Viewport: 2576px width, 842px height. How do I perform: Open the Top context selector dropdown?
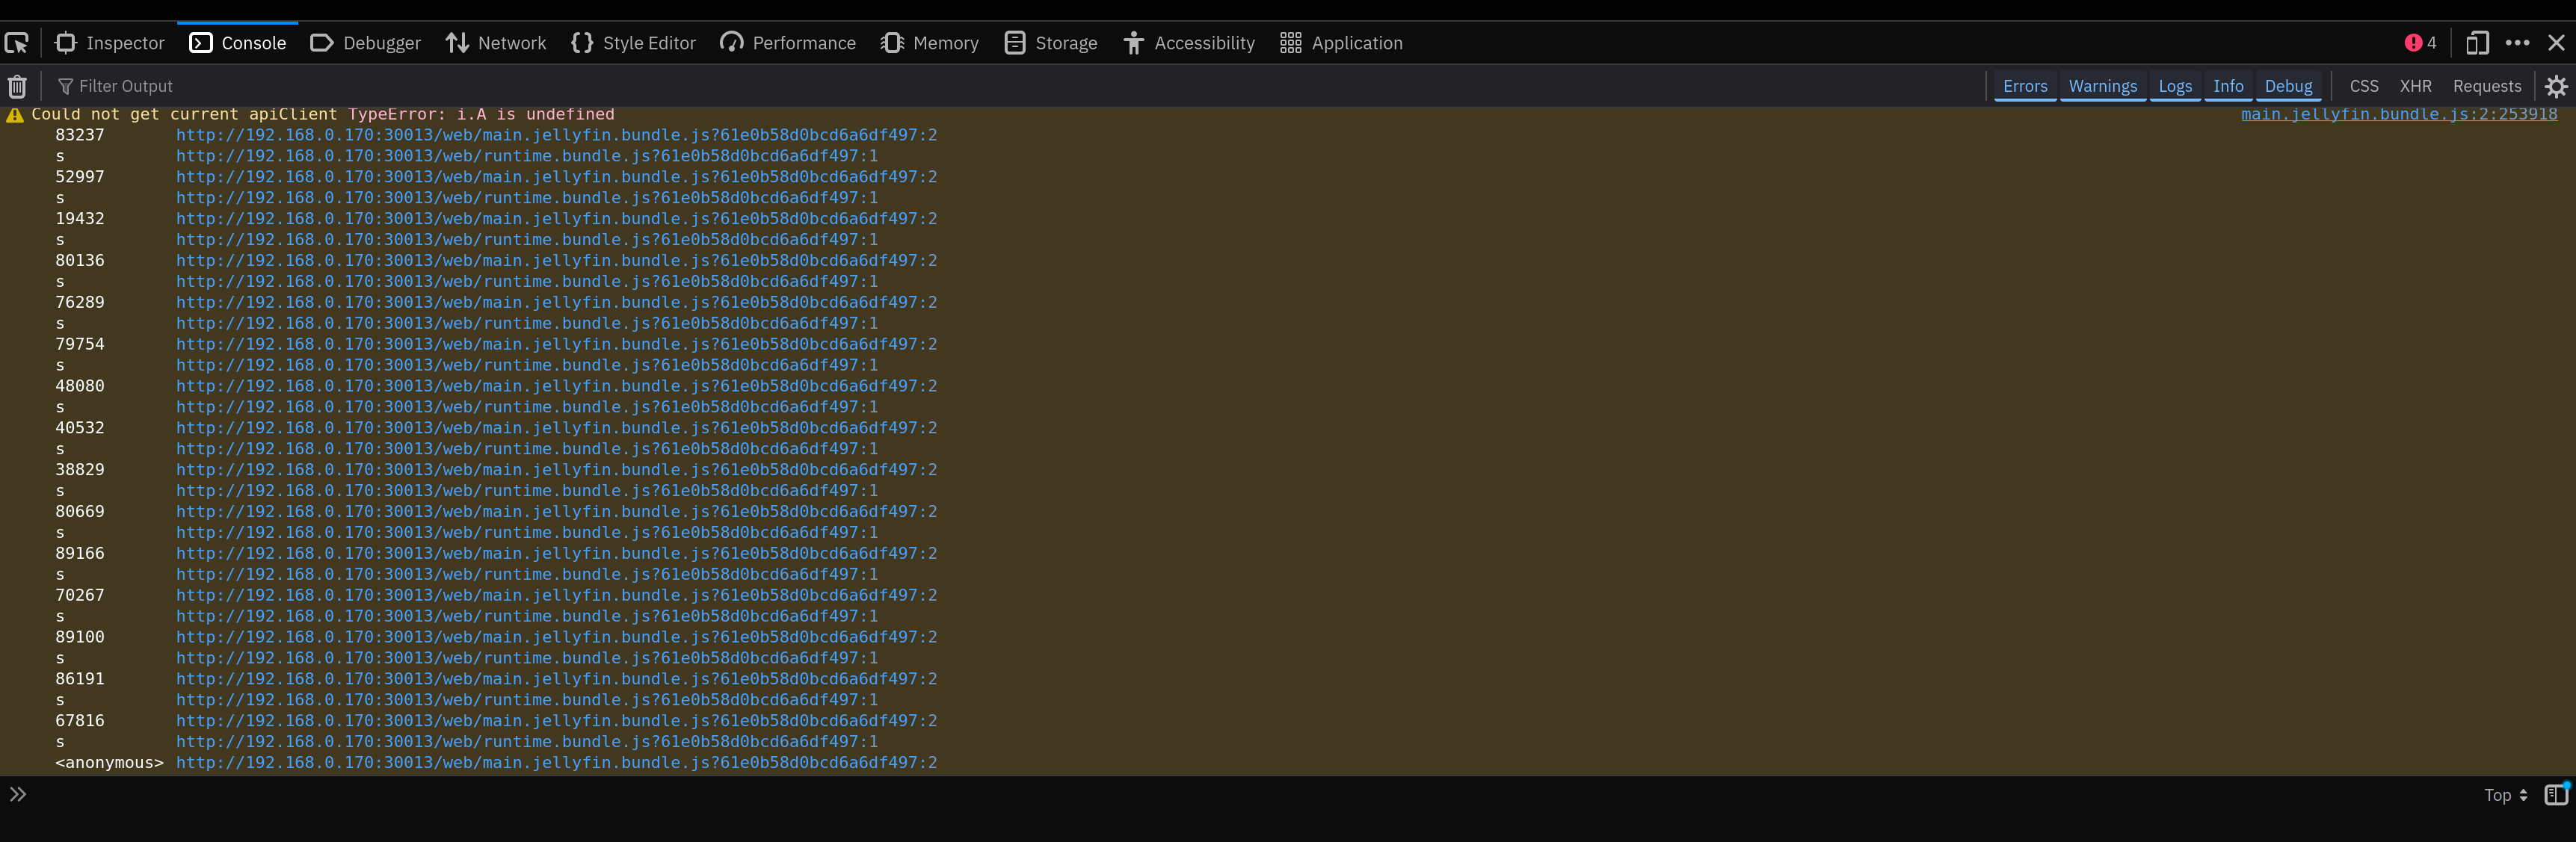(x=2505, y=795)
